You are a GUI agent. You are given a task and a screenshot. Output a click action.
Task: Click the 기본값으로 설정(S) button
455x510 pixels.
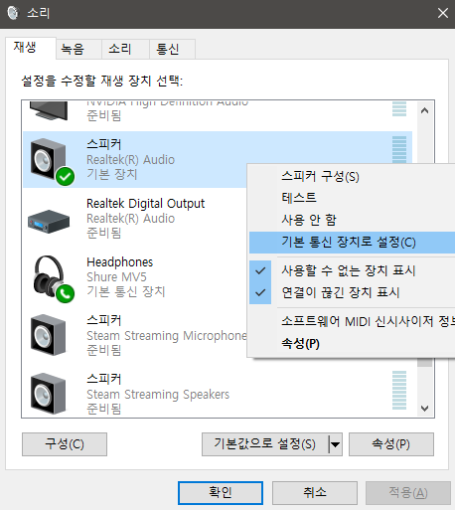265,444
